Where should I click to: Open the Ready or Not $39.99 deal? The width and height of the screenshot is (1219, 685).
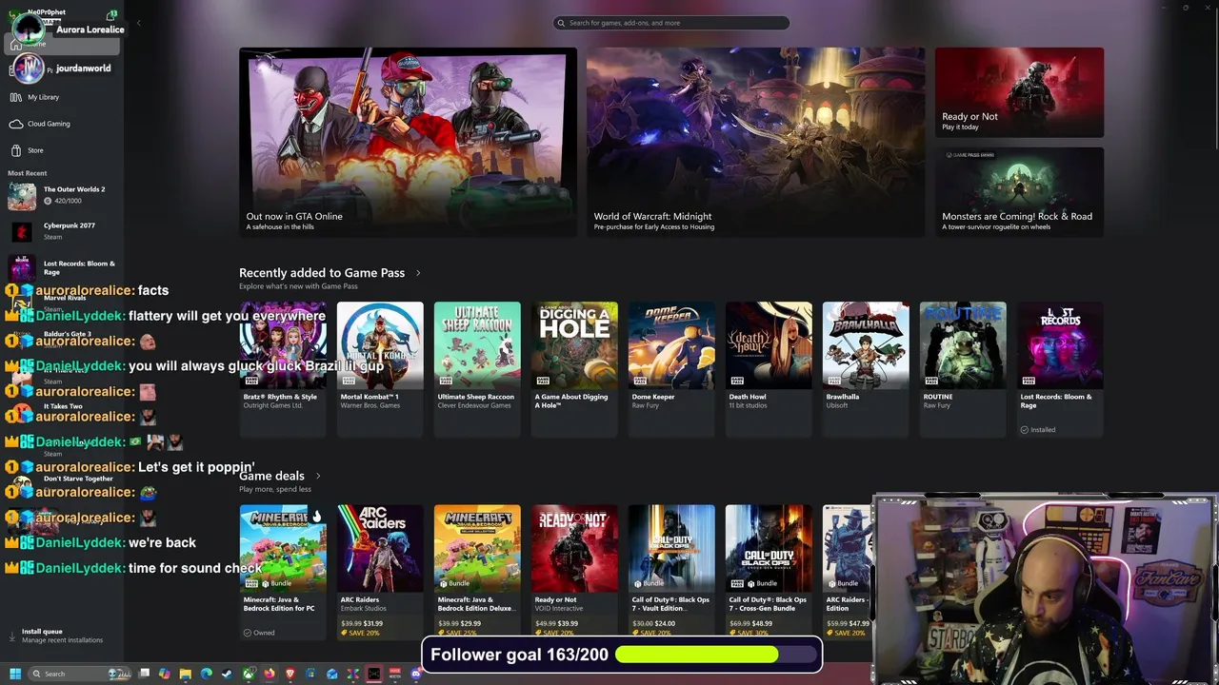574,571
